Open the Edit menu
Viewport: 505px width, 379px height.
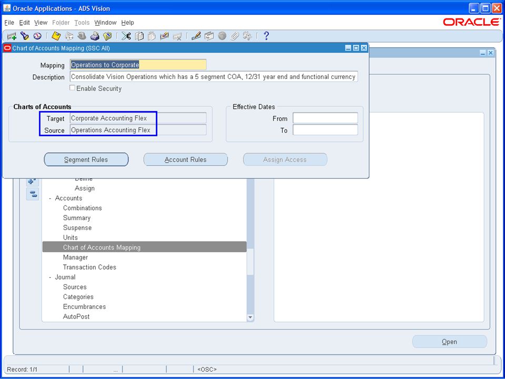click(25, 23)
